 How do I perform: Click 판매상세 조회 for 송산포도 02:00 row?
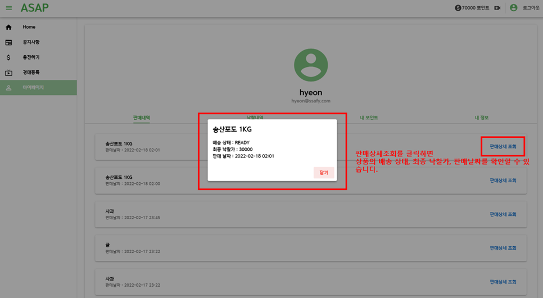pyautogui.click(x=503, y=180)
